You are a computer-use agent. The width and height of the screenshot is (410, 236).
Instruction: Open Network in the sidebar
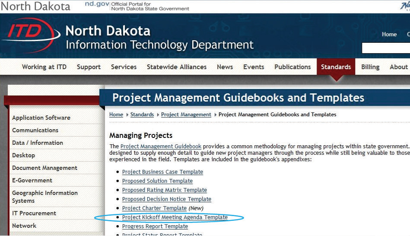point(24,226)
